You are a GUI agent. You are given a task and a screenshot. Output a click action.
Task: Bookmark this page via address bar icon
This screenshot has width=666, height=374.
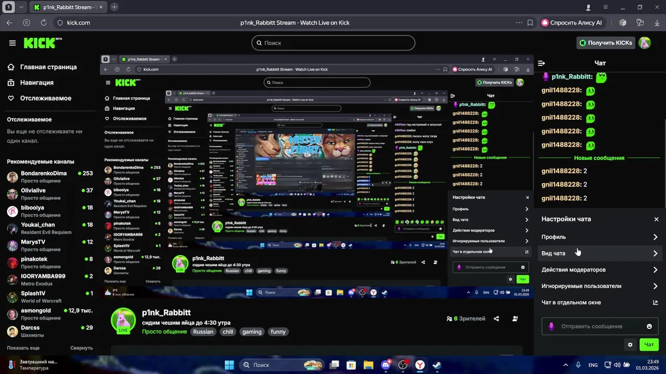530,23
